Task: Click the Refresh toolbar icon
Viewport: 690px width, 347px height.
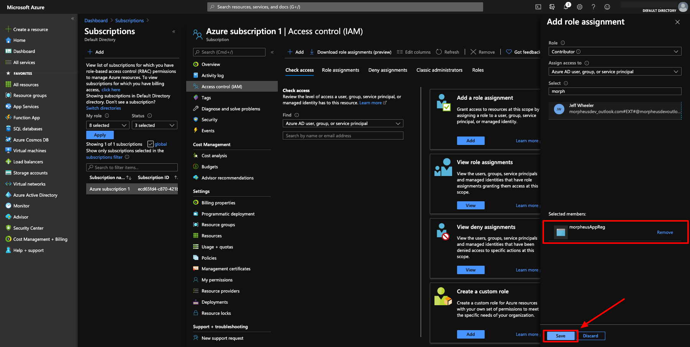Action: pyautogui.click(x=447, y=52)
